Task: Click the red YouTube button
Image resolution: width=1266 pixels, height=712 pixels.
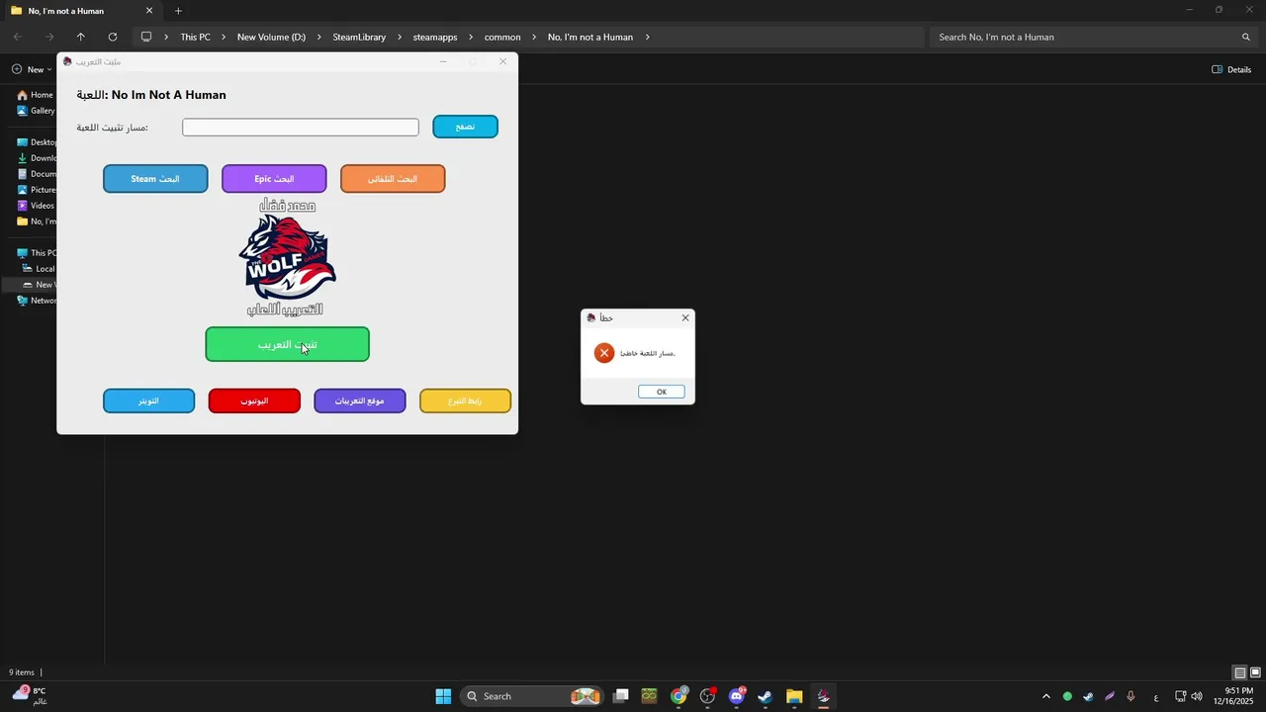Action: click(x=254, y=400)
